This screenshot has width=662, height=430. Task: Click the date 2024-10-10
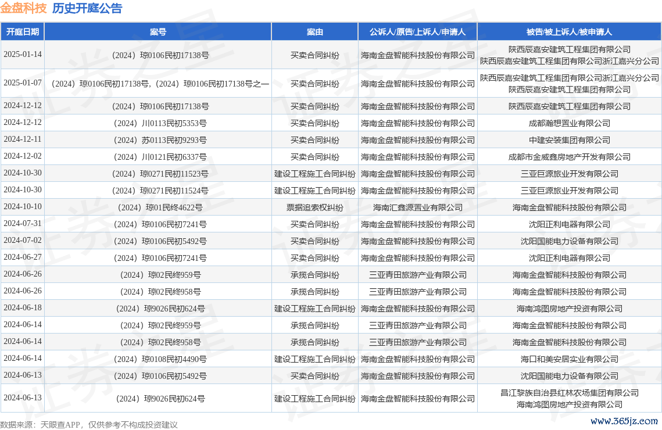point(22,207)
